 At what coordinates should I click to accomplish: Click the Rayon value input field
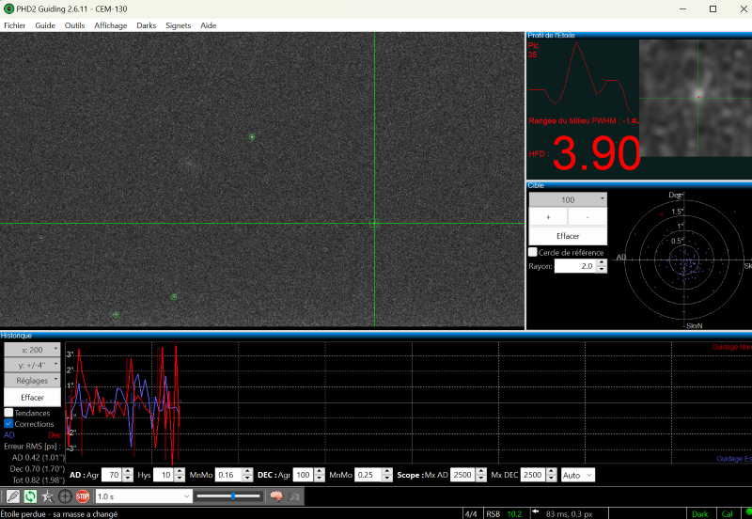575,266
